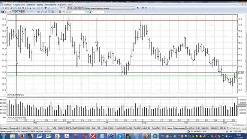Image resolution: width=247 pixels, height=139 pixels.
Task: Open File Explorer from the taskbar
Action: [13, 136]
